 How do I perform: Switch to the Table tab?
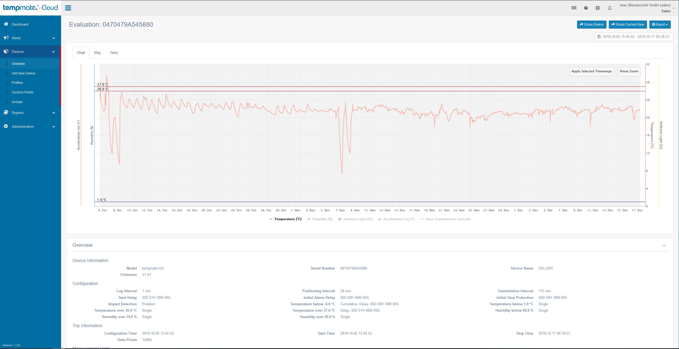114,53
